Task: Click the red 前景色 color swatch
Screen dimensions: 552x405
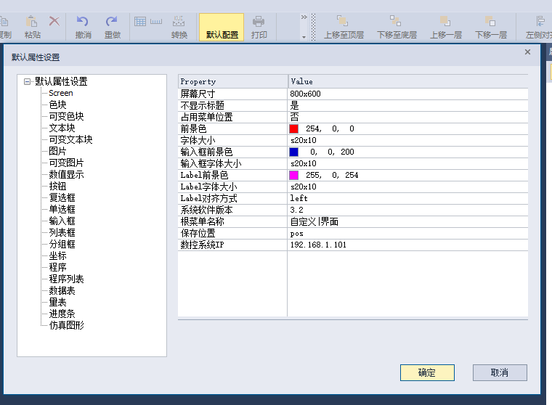Action: pos(294,128)
